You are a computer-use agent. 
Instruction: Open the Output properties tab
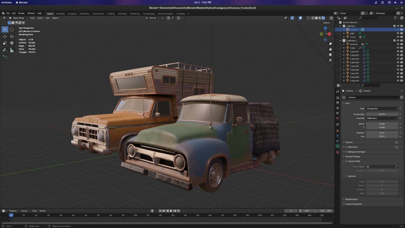[x=337, y=103]
